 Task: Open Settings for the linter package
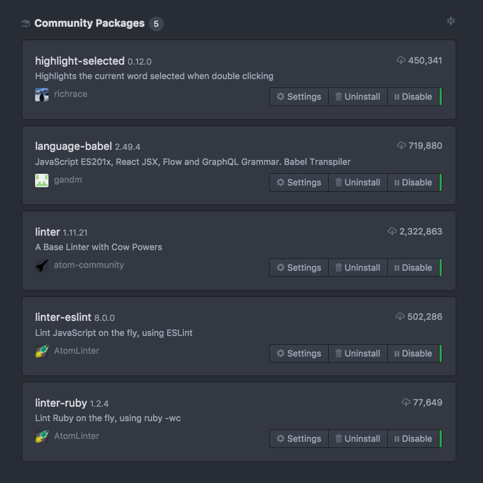299,267
